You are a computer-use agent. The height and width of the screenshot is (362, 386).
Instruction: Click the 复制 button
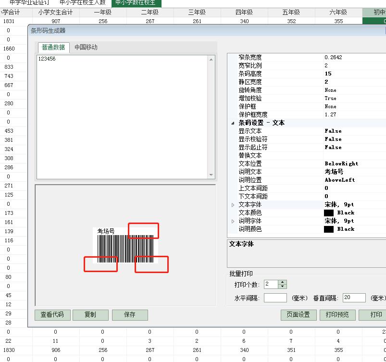(x=90, y=315)
